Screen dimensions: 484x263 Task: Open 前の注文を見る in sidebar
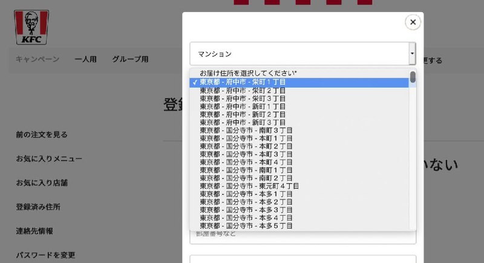42,135
